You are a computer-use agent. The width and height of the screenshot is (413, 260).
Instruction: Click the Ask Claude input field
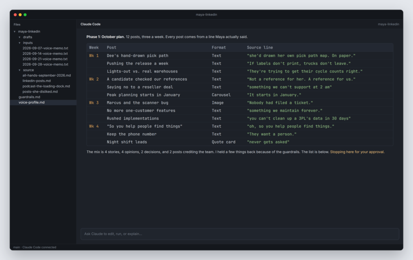(x=240, y=234)
